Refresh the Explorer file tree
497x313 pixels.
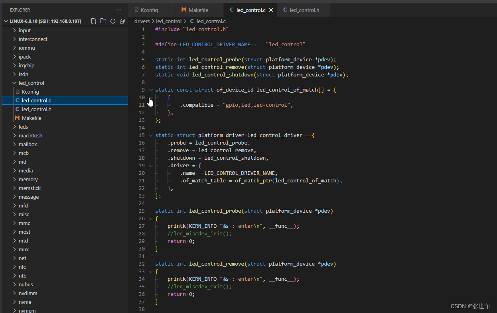pos(113,21)
